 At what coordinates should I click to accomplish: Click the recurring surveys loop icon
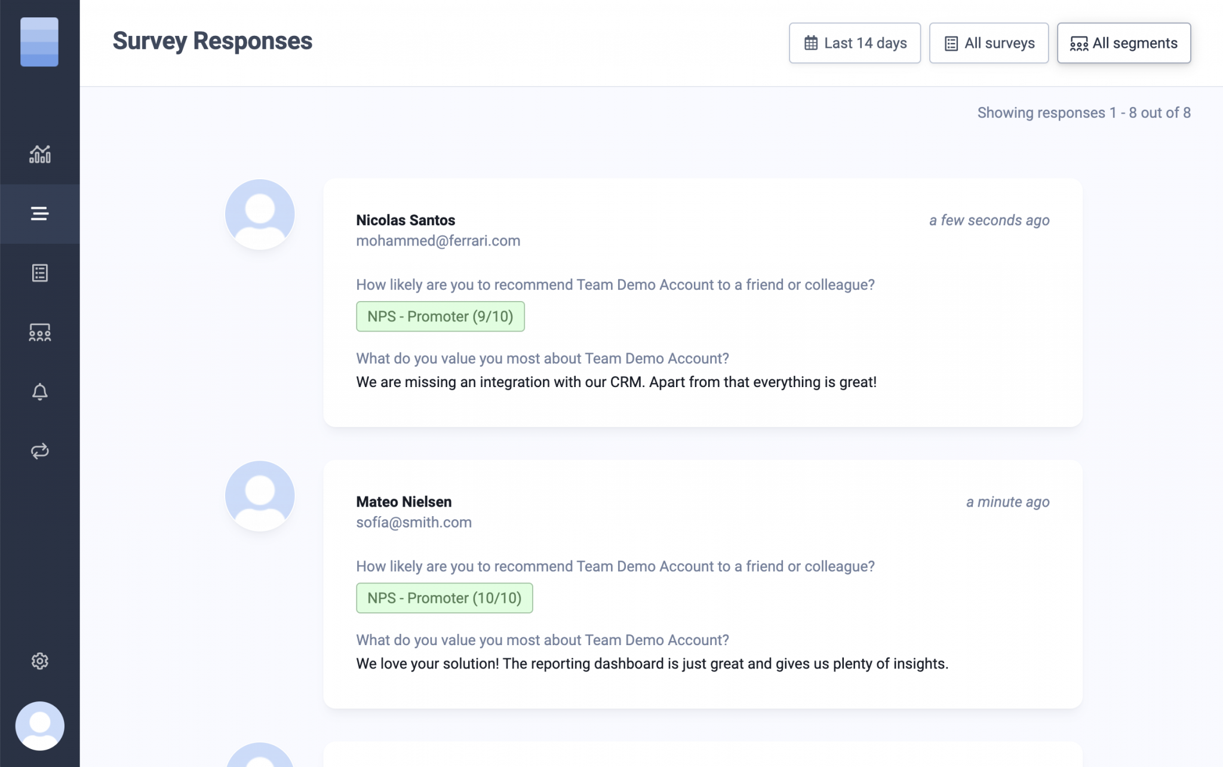(39, 451)
